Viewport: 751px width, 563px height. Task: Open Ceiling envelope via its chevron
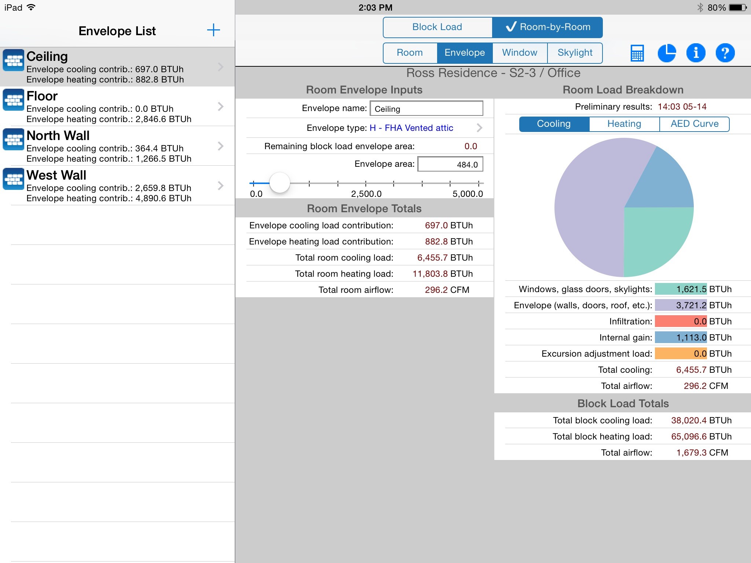(221, 67)
